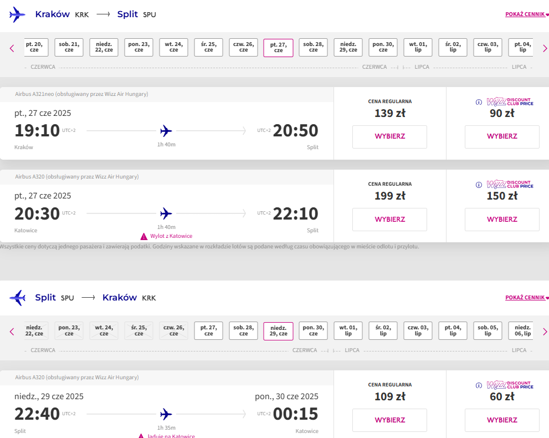The height and width of the screenshot is (438, 549).
Task: Click the Wizz Discount Club logo above 60 zł
Action: tap(510, 385)
